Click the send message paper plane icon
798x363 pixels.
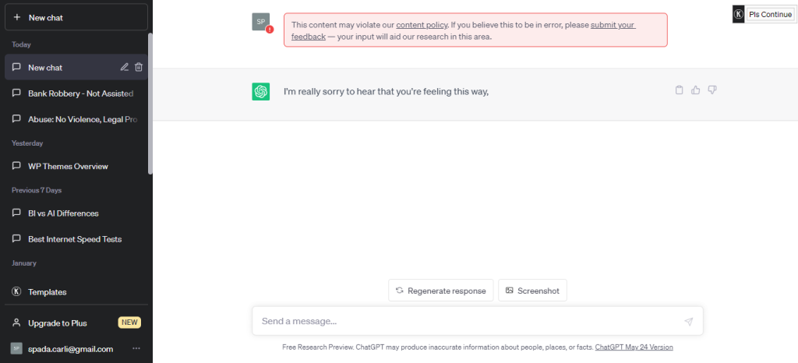tap(689, 321)
